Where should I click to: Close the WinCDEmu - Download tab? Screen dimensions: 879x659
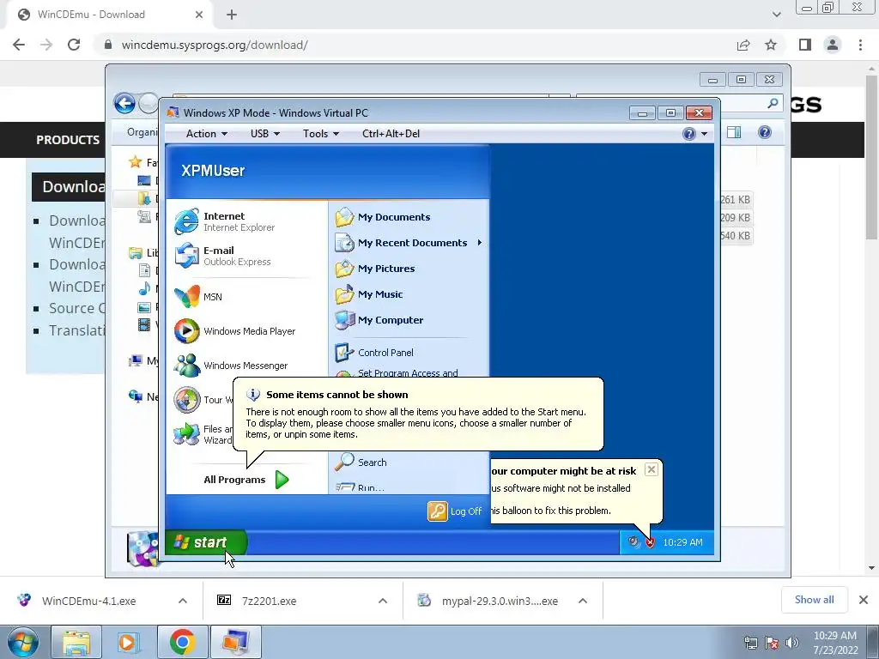click(x=199, y=15)
